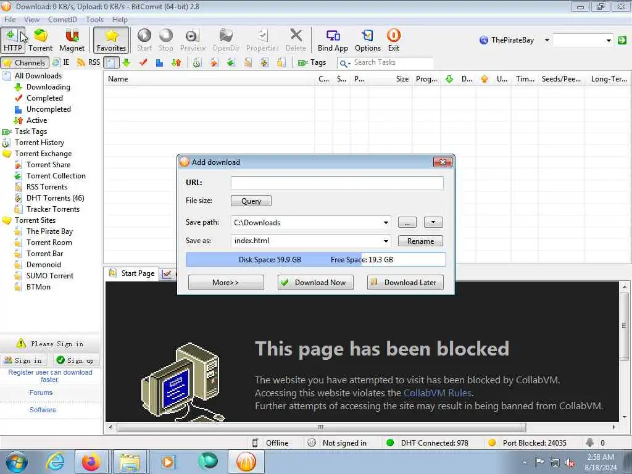The image size is (632, 474).
Task: Open the search engine dropdown near ThePirateBay
Action: 547,40
